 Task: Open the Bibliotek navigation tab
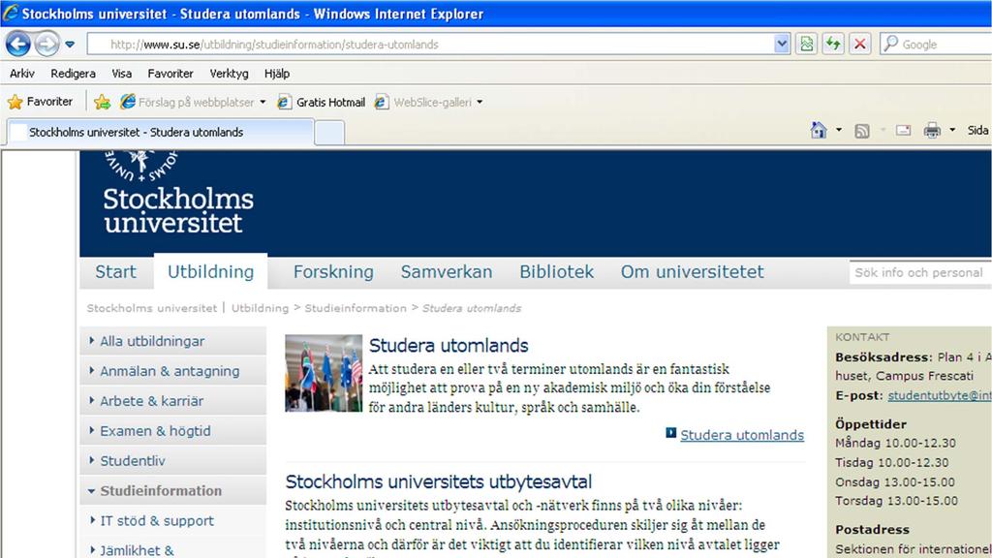coord(557,272)
